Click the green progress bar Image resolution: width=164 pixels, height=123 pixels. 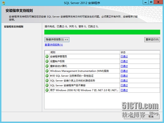(102, 32)
